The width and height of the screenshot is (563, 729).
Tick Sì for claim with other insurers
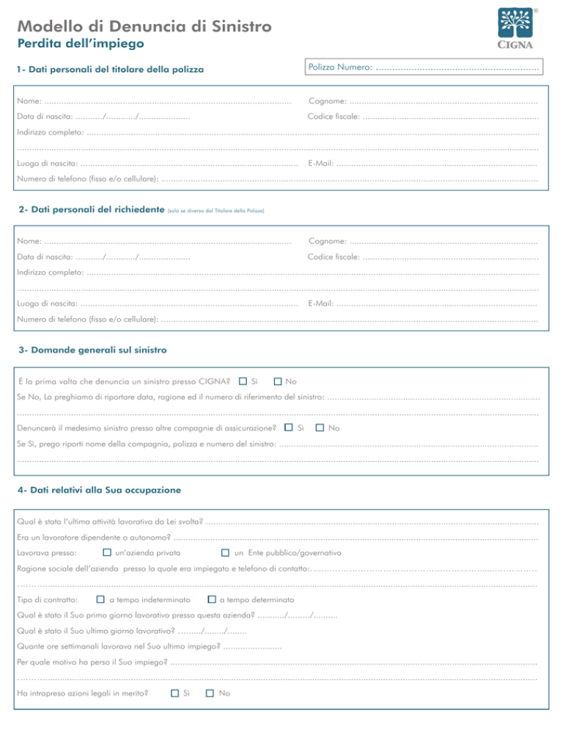coord(289,428)
